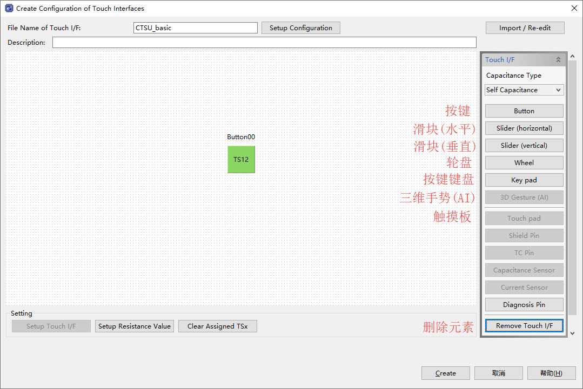The width and height of the screenshot is (583, 389).
Task: Click the Setup Configuration button
Action: [x=301, y=28]
